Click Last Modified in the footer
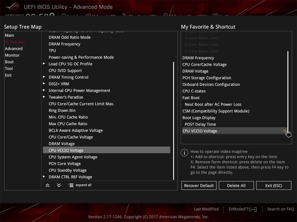The height and width of the screenshot is (222, 297). (x=206, y=209)
